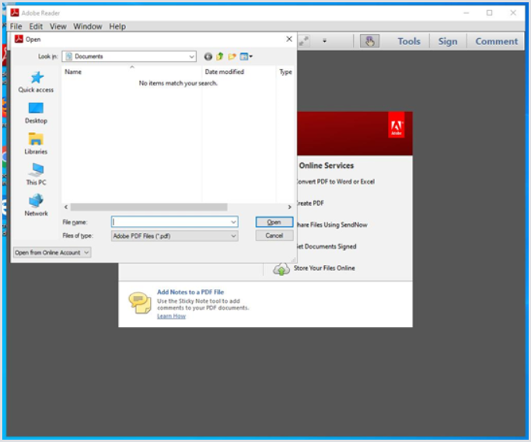Expand the Look in Documents dropdown
531x442 pixels.
(191, 57)
